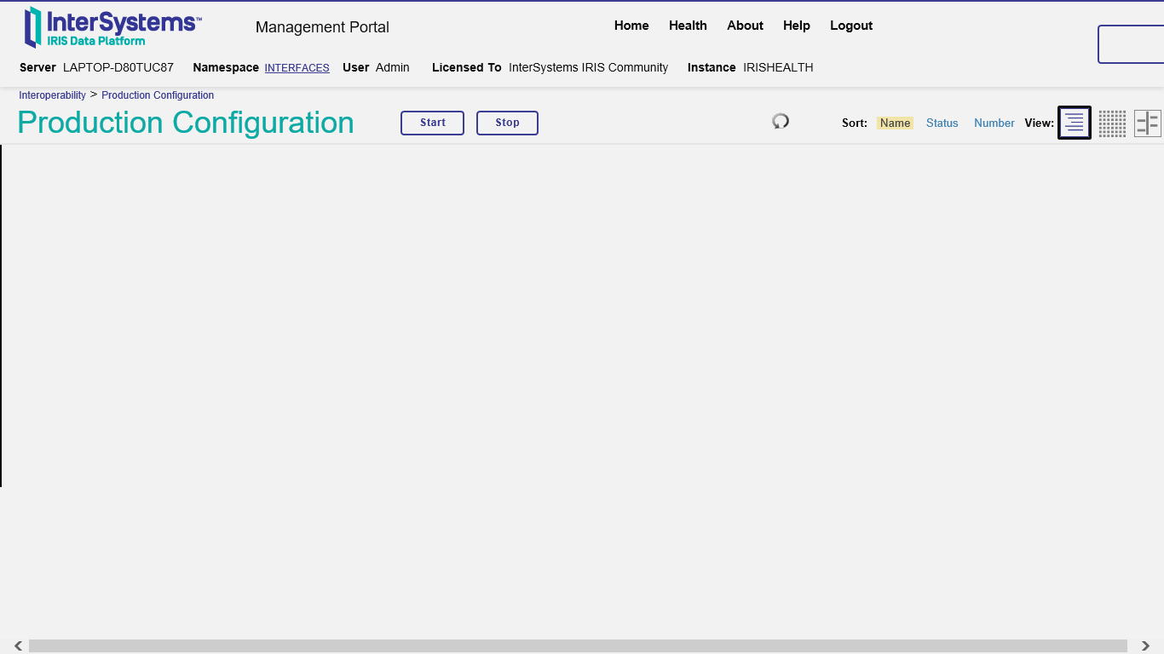Image resolution: width=1164 pixels, height=654 pixels.
Task: Open the About menu item
Action: 745,26
